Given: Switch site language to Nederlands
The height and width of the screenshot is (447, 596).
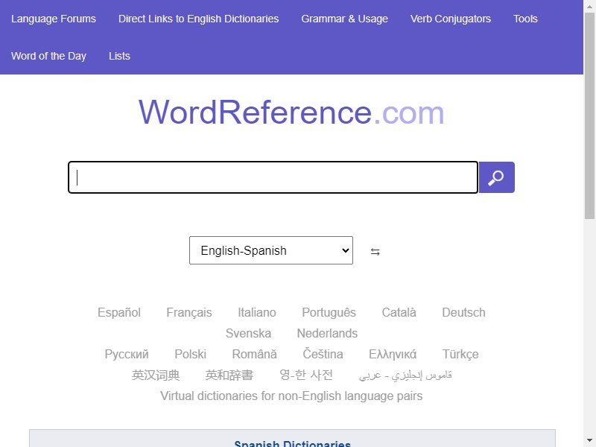Looking at the screenshot, I should [327, 333].
